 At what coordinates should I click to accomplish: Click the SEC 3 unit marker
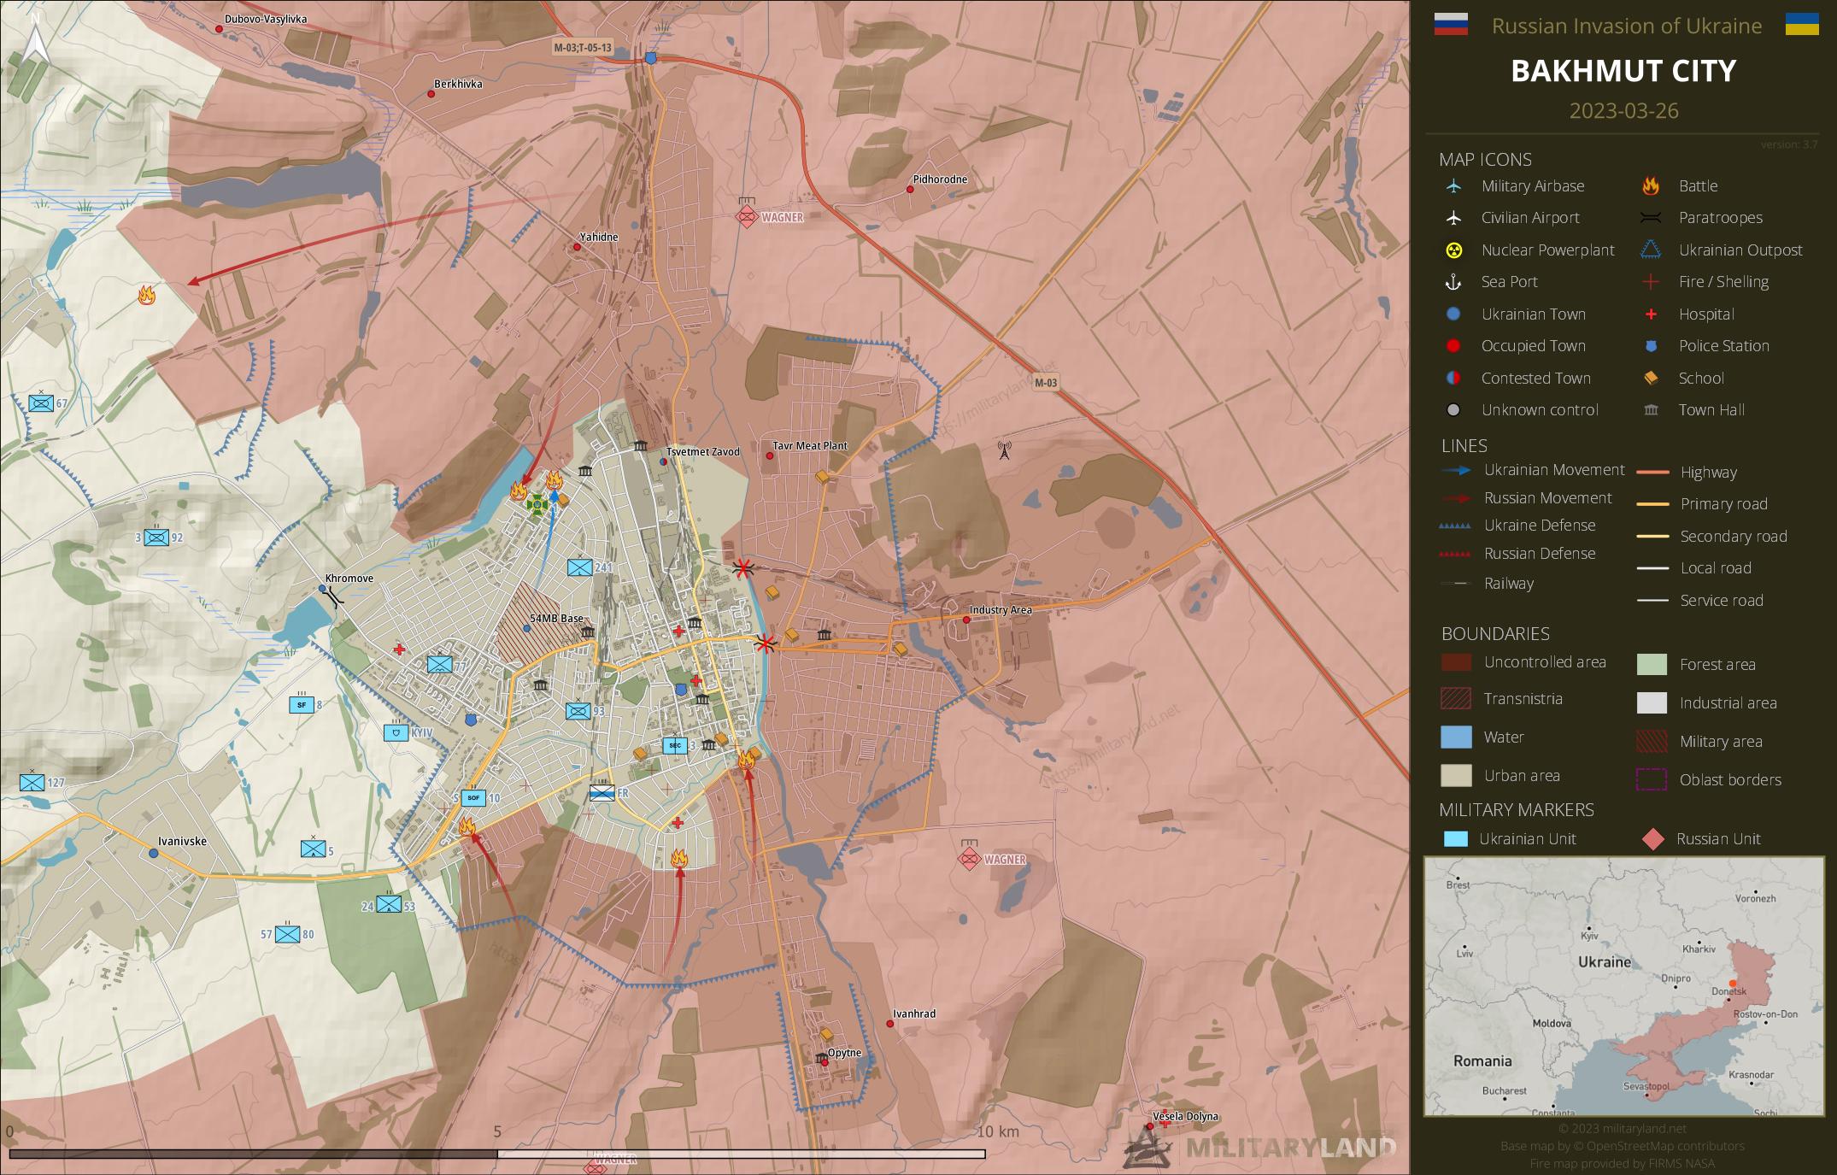coord(675,745)
